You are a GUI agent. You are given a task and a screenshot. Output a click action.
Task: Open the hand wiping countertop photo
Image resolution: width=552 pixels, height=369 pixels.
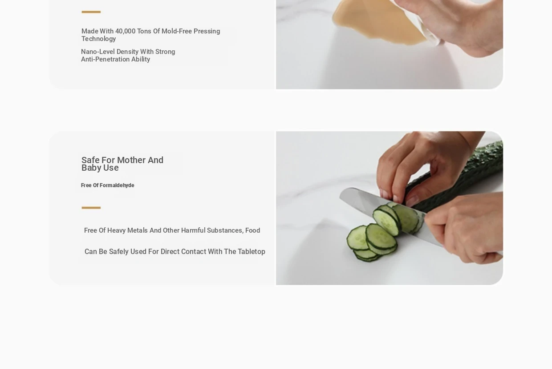click(x=390, y=45)
